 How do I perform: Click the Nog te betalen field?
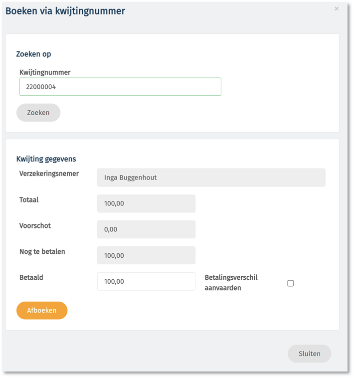pyautogui.click(x=146, y=255)
